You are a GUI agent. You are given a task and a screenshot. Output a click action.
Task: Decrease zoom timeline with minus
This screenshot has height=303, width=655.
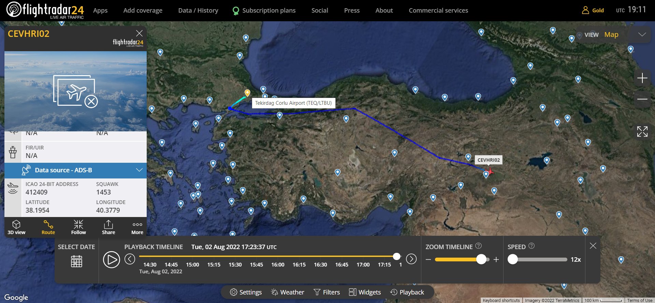click(428, 260)
